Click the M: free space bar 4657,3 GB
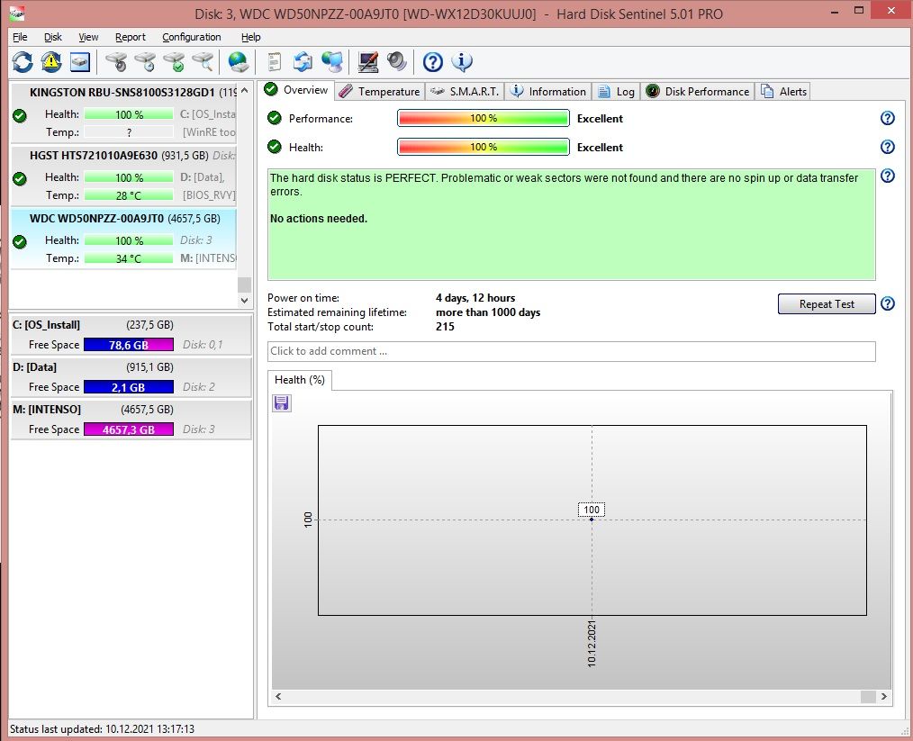 (x=129, y=429)
